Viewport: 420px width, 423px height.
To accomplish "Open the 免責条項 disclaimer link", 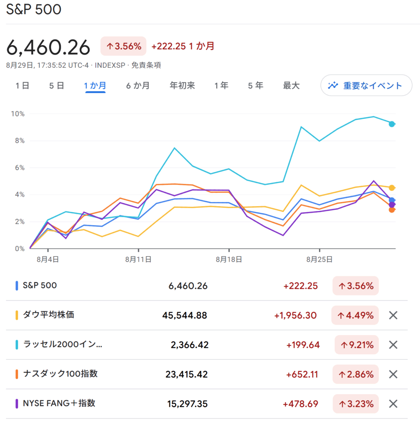I will coord(146,65).
